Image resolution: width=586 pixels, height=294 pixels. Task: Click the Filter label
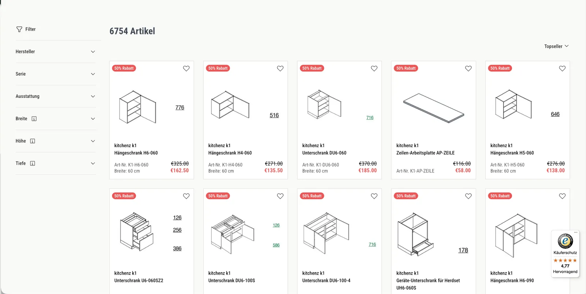click(x=30, y=29)
